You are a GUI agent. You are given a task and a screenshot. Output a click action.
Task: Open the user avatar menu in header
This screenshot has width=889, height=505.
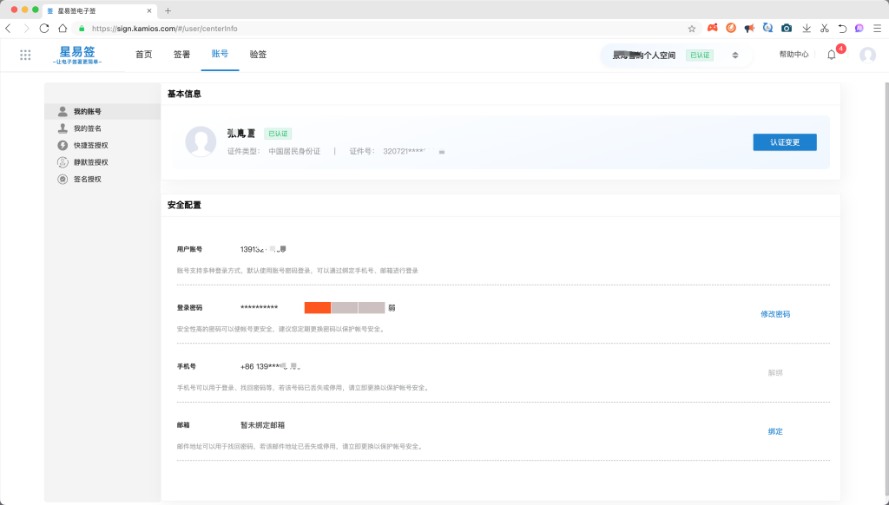click(x=867, y=55)
